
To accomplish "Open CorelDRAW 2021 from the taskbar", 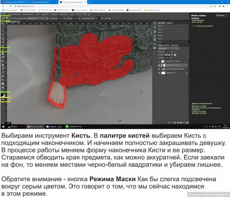I will tap(74, 126).
